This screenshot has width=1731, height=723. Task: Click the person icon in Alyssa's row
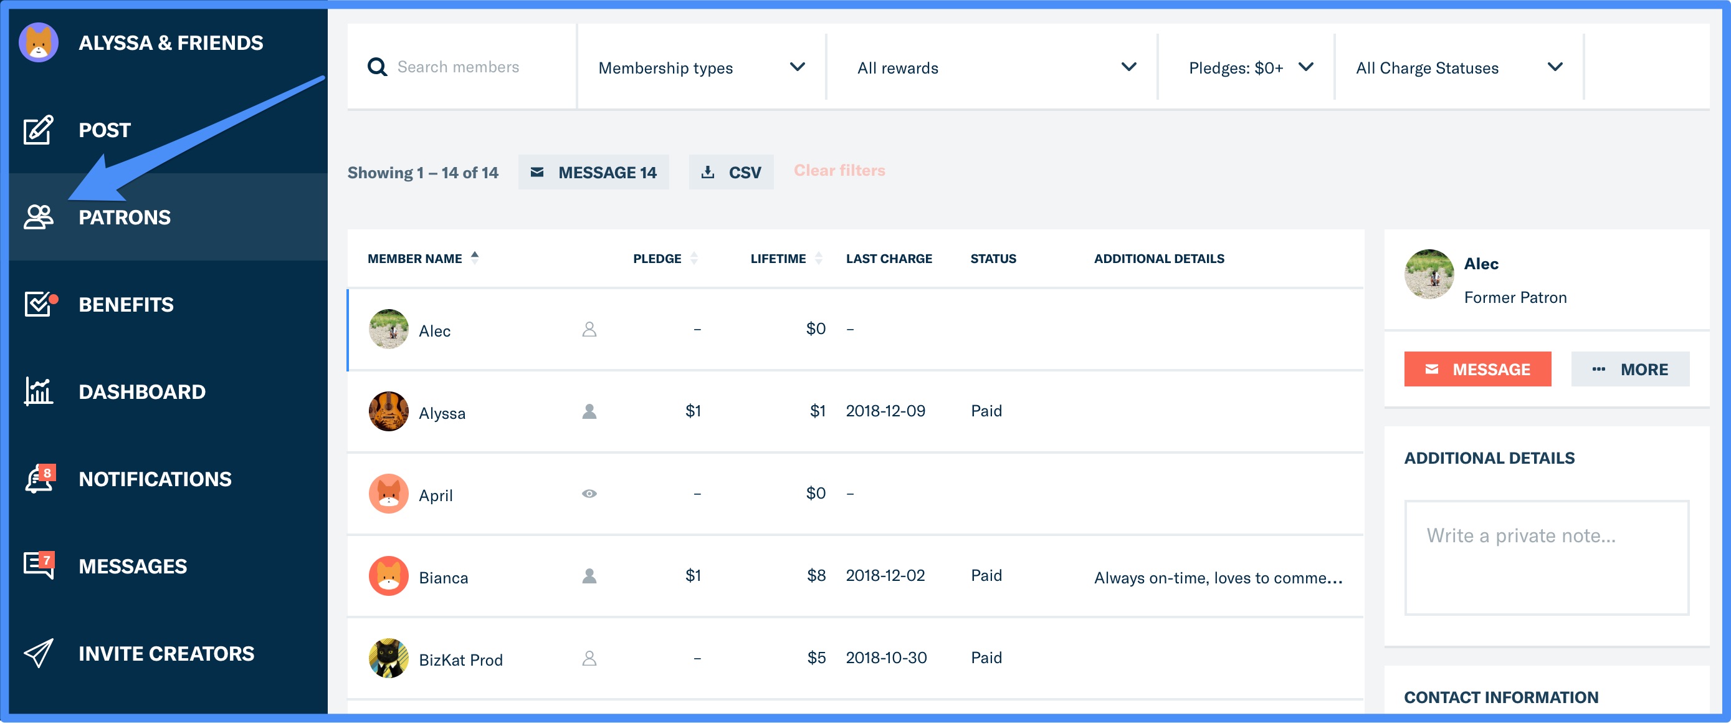[x=589, y=411]
